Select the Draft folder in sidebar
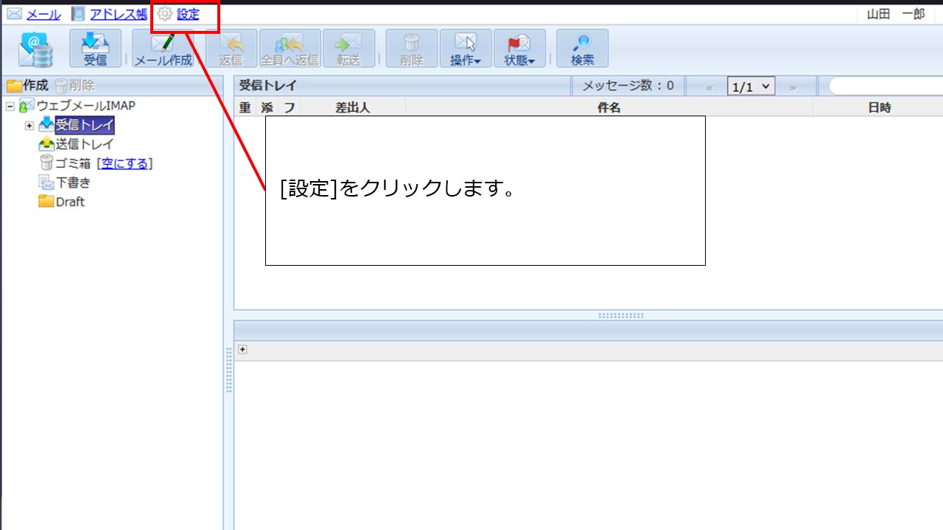The width and height of the screenshot is (943, 530). [69, 202]
